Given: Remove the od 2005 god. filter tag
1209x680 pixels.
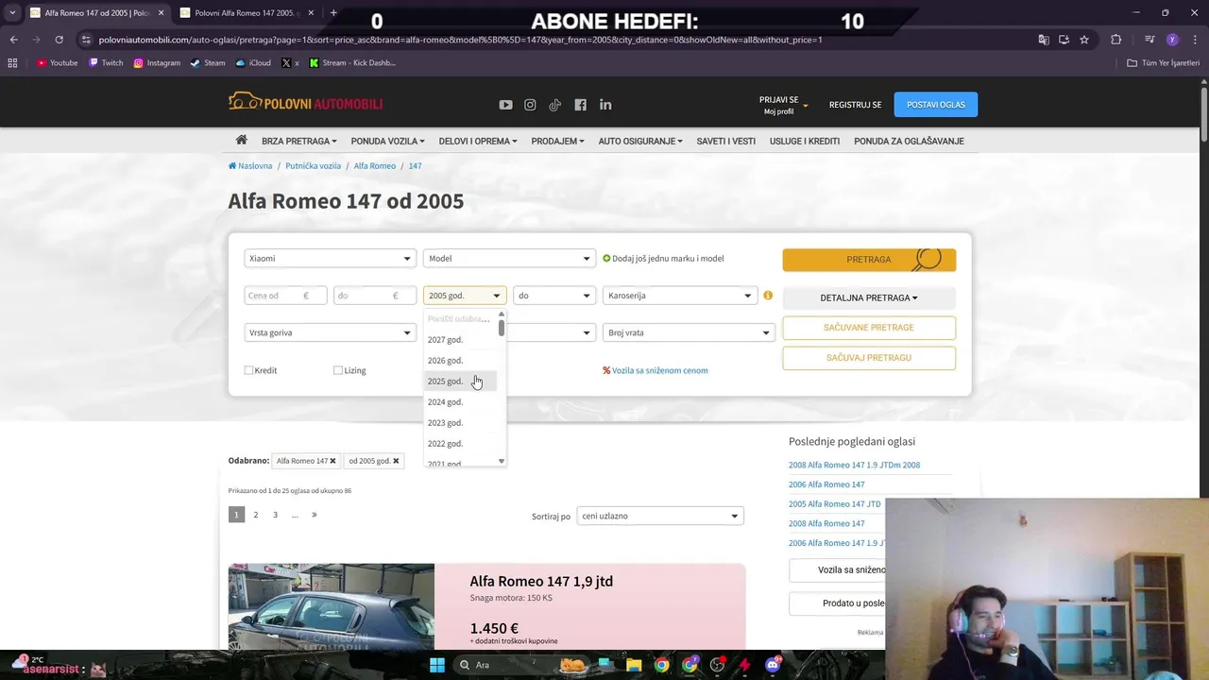Looking at the screenshot, I should (x=396, y=461).
